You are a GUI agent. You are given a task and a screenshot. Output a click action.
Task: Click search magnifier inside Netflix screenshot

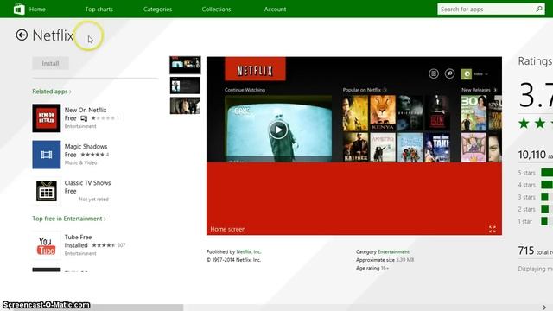(x=449, y=73)
